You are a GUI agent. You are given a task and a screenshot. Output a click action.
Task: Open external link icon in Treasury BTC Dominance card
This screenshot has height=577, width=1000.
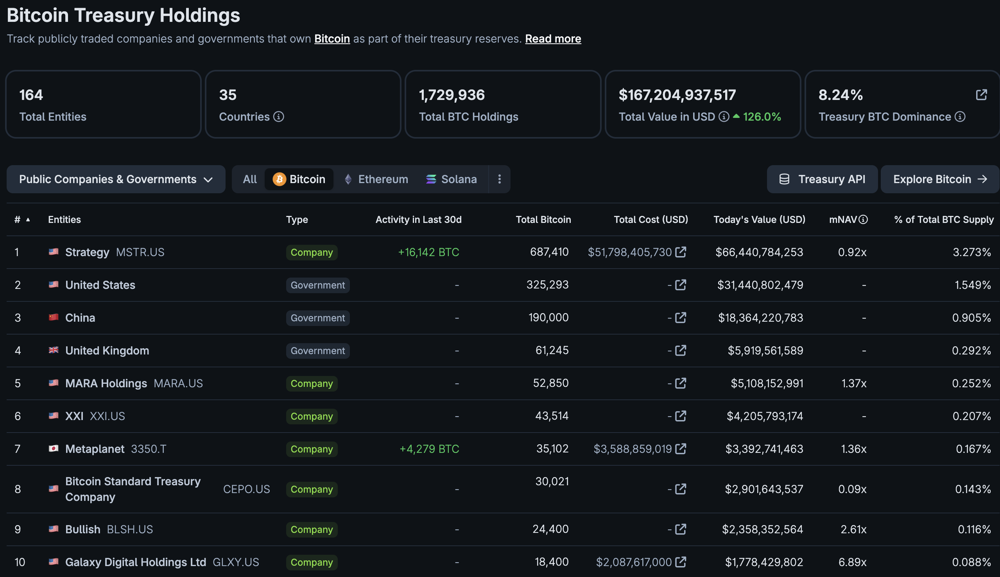tap(981, 95)
